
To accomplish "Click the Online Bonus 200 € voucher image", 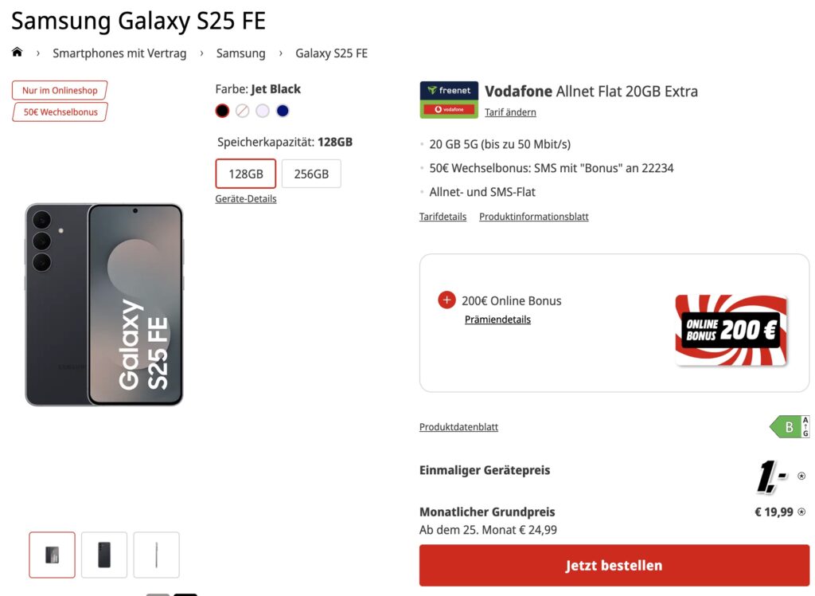I will point(731,330).
